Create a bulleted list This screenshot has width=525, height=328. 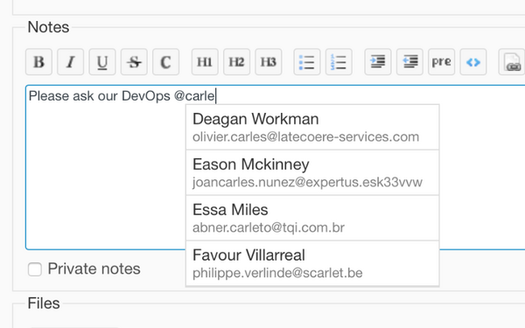[307, 62]
